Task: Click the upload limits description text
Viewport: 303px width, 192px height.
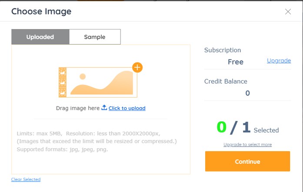Action: point(97,141)
